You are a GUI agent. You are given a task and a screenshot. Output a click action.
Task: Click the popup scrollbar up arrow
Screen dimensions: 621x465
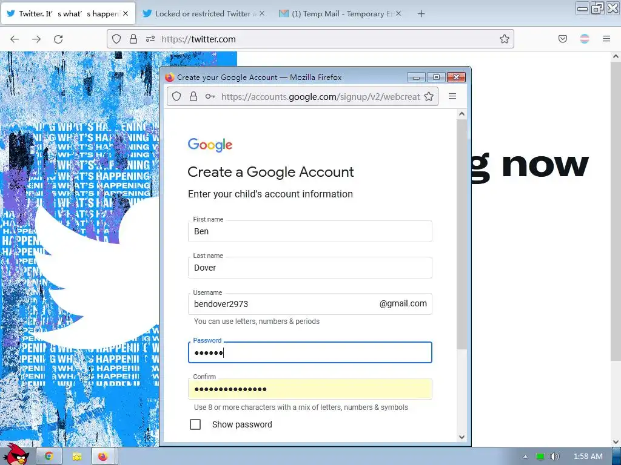[x=462, y=114]
